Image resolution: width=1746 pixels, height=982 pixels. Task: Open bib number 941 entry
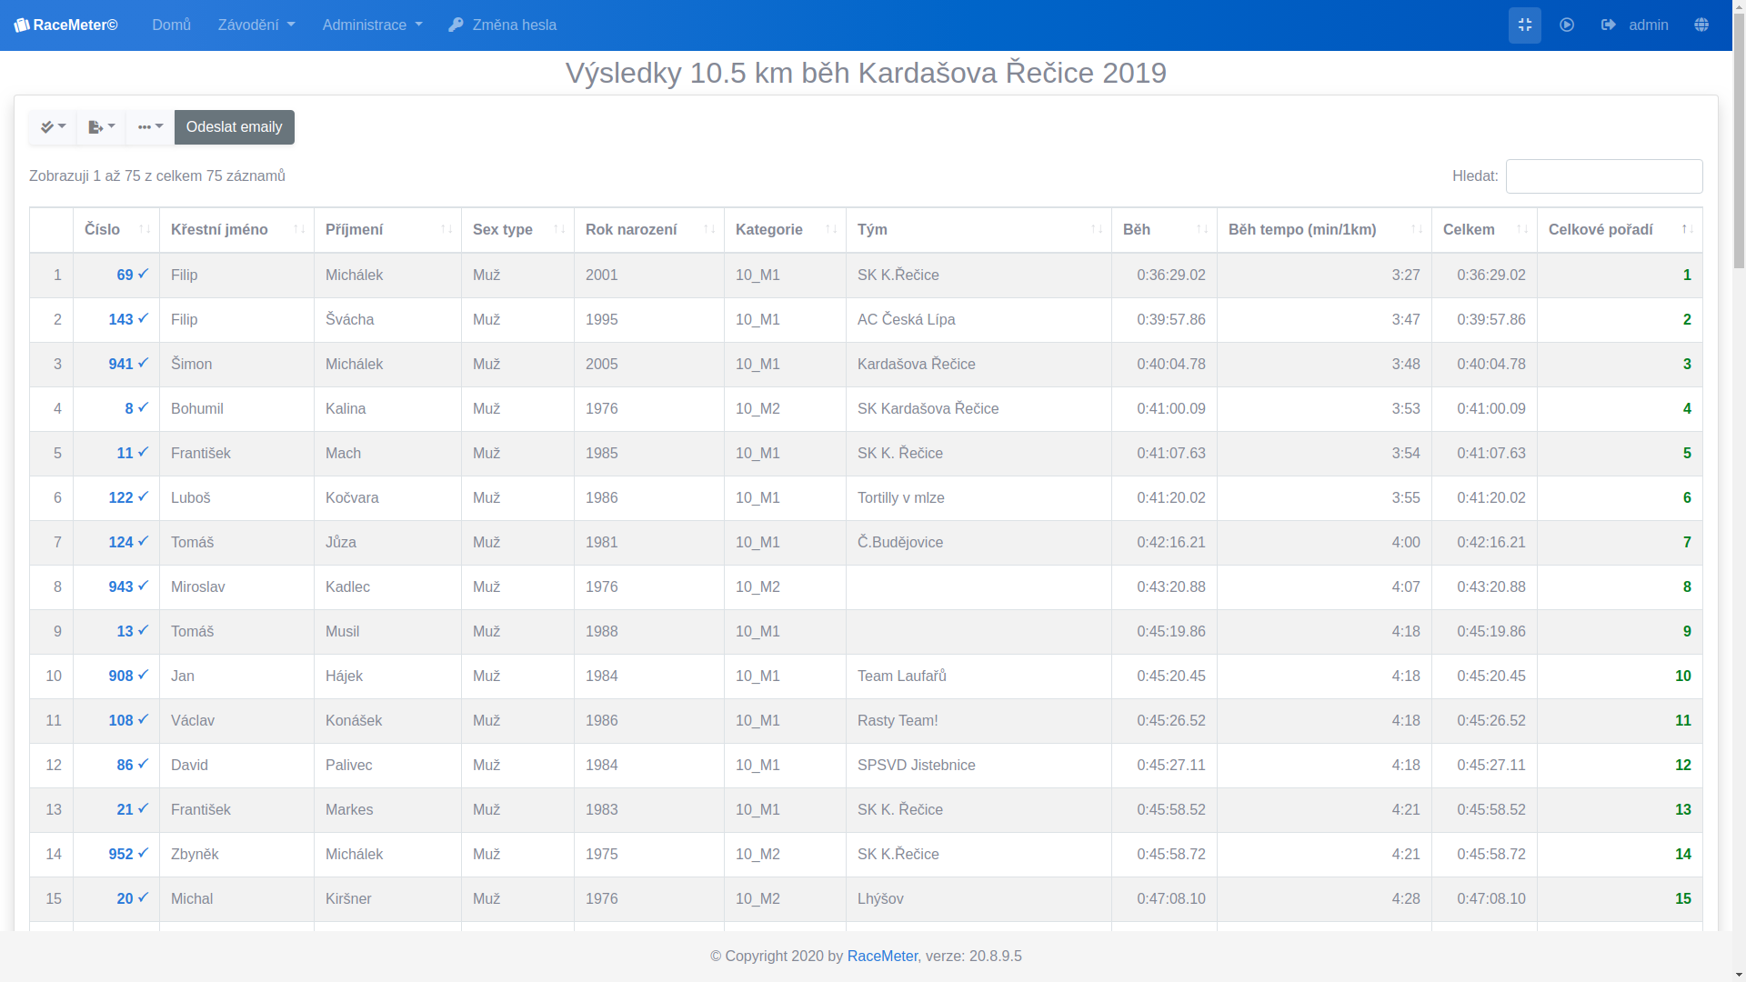[128, 364]
